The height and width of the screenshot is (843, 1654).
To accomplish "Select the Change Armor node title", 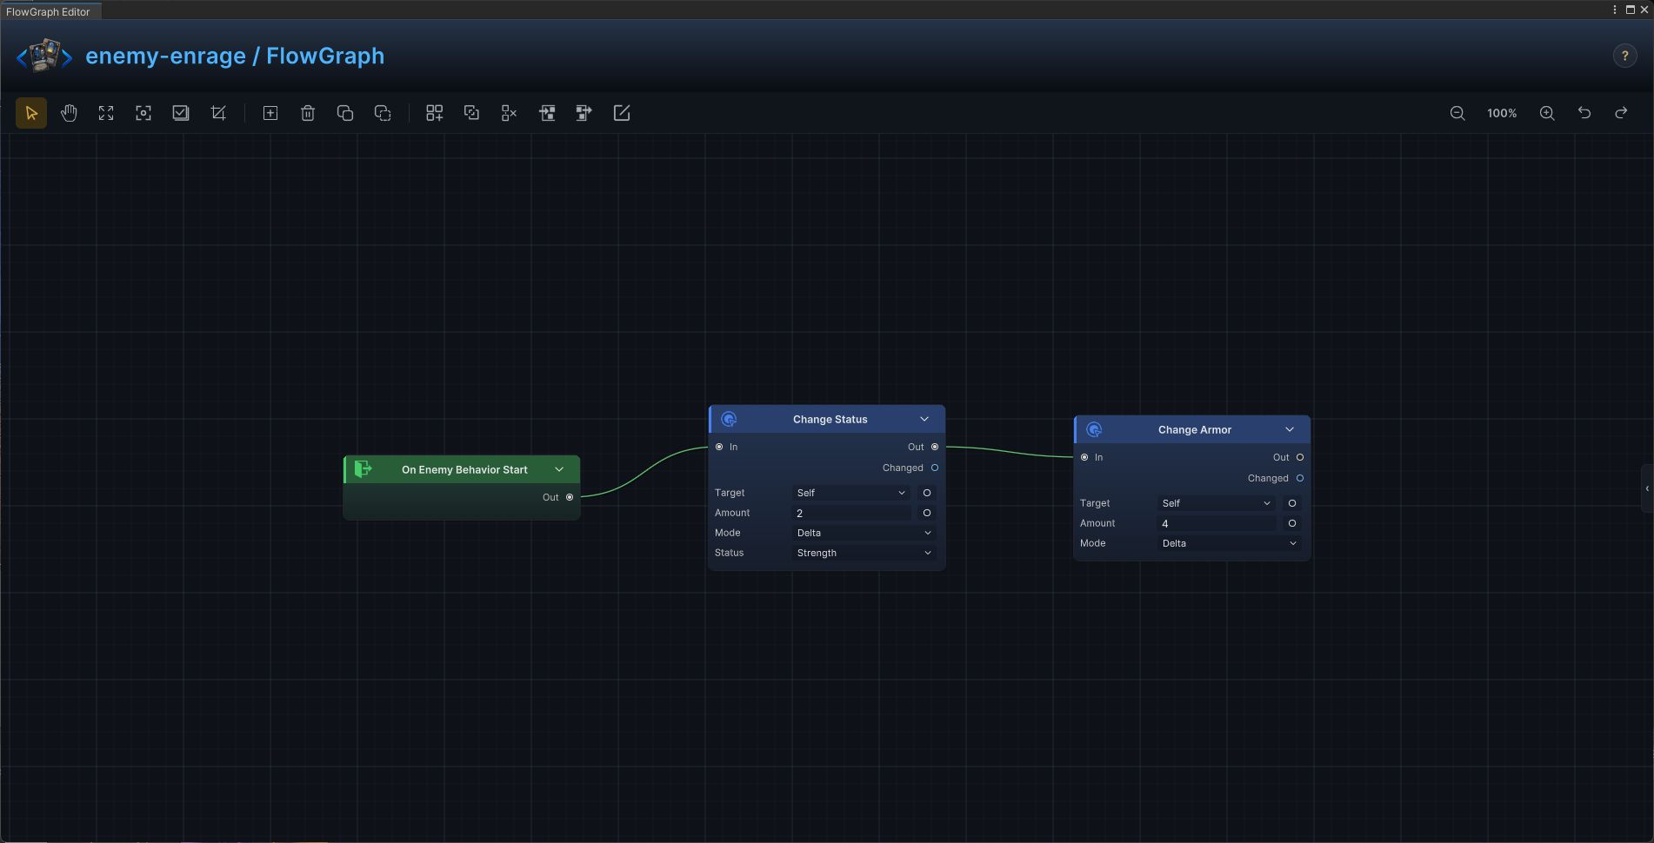I will 1195,429.
